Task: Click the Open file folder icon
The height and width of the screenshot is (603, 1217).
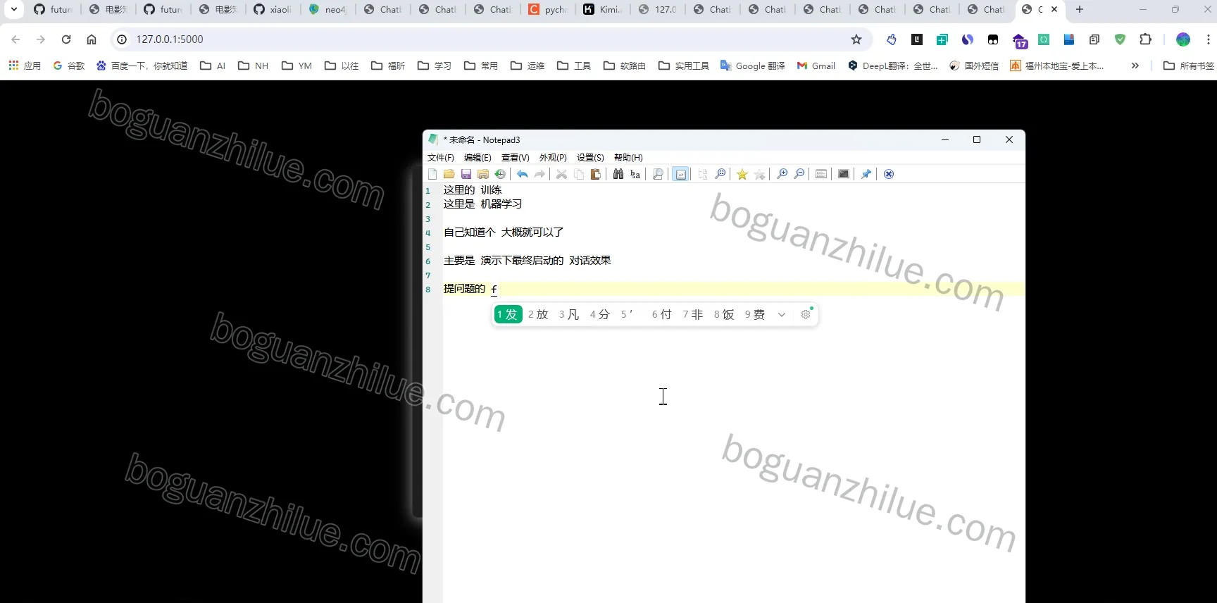Action: click(x=449, y=174)
